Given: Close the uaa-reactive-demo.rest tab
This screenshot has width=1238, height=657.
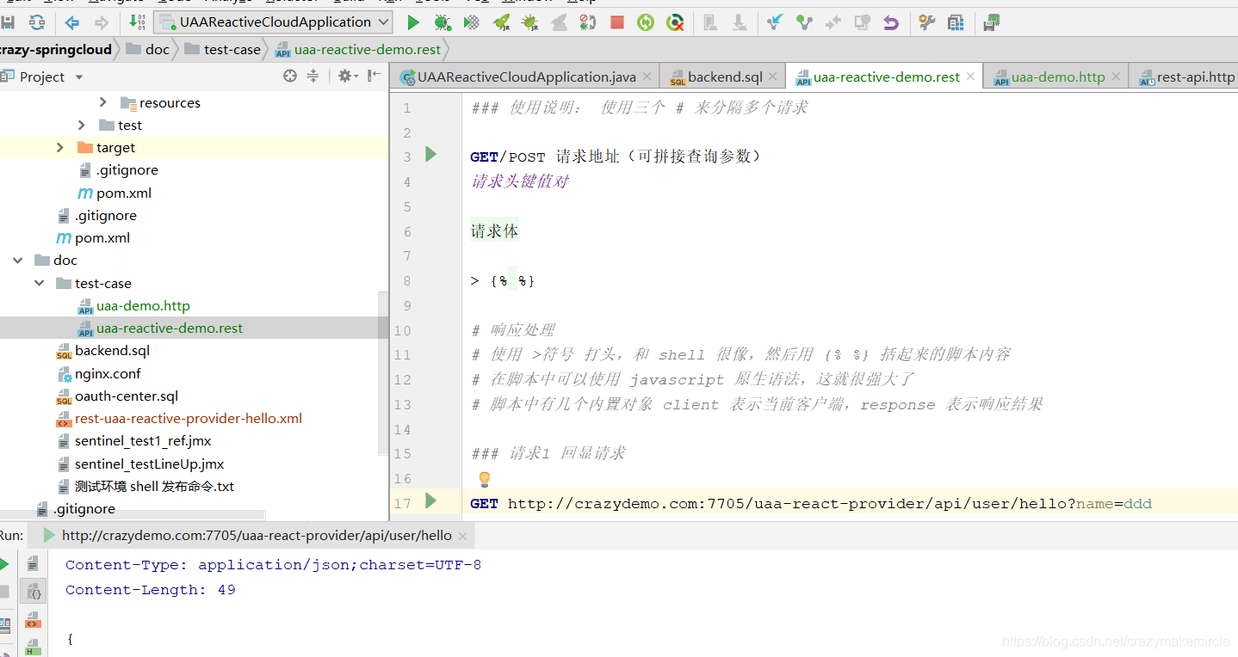Looking at the screenshot, I should [971, 77].
